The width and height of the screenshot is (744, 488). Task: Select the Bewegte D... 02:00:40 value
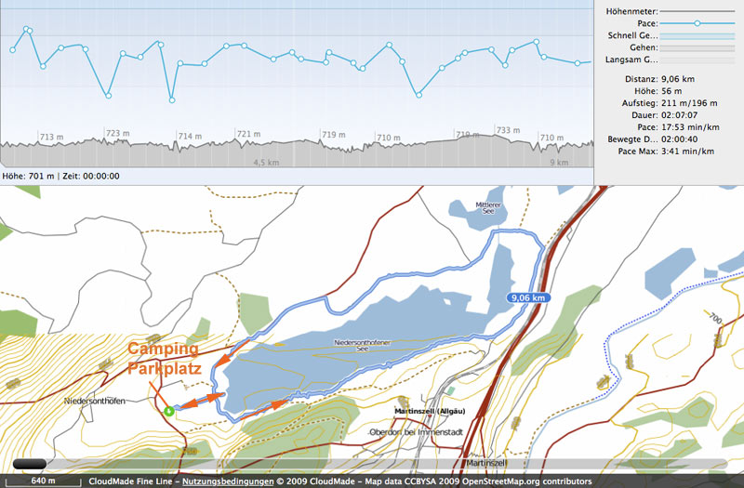click(x=679, y=139)
